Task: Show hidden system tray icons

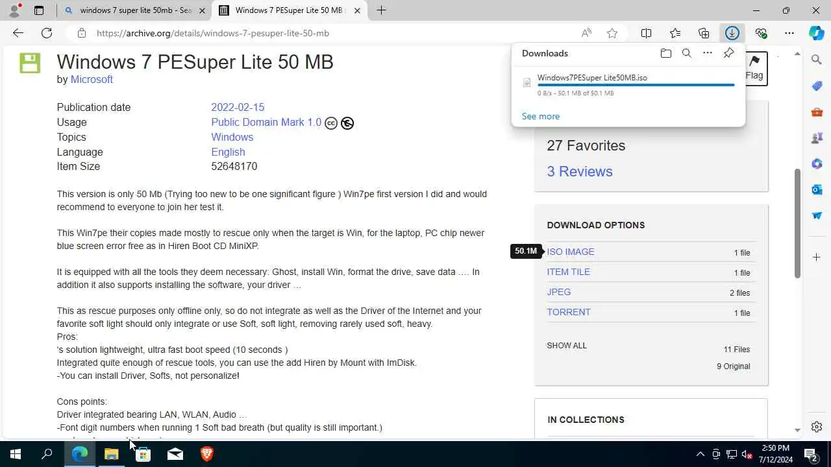Action: (700, 454)
